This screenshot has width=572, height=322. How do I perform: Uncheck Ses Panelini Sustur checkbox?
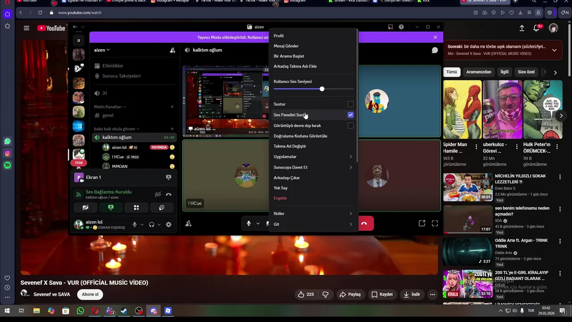coord(350,115)
